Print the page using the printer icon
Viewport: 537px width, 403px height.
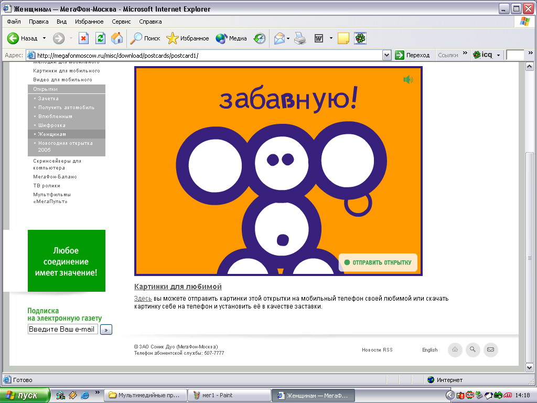click(x=299, y=38)
